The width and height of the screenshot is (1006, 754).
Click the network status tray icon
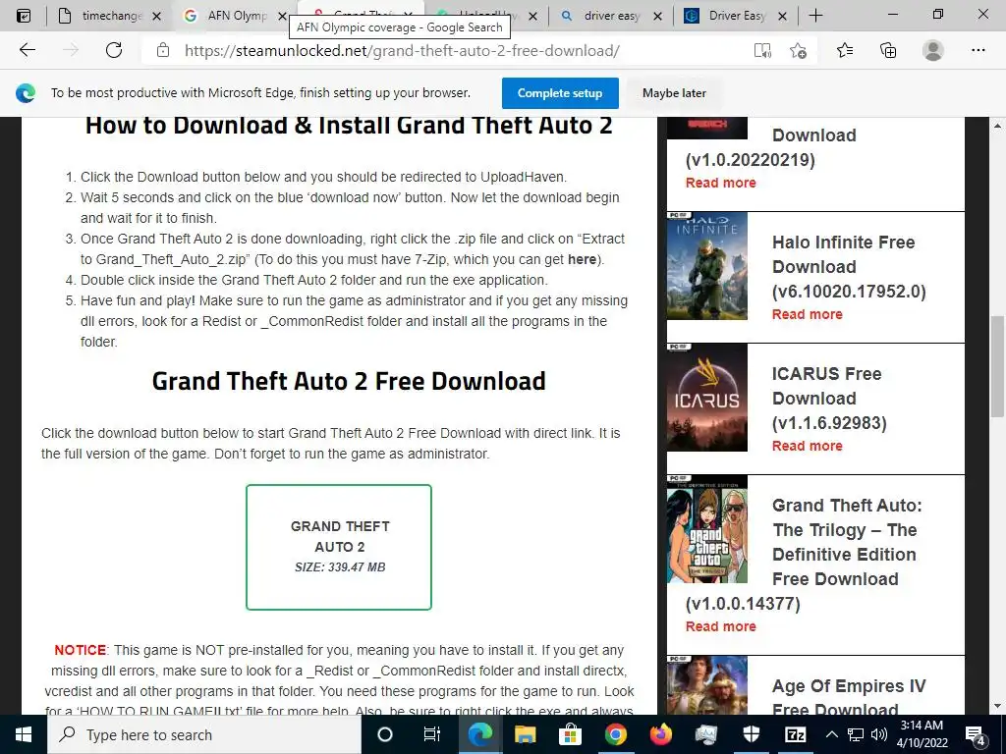856,734
